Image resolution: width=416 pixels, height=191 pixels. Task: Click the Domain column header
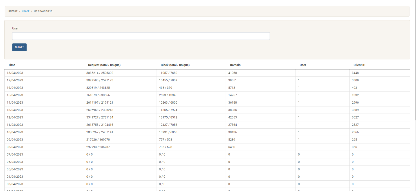[235, 65]
